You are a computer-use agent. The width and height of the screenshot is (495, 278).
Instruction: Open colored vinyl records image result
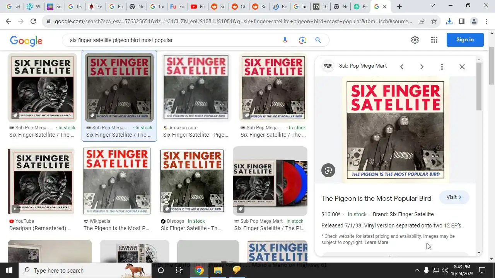point(270,181)
